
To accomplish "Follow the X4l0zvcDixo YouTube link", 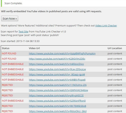I will point(56,64).
